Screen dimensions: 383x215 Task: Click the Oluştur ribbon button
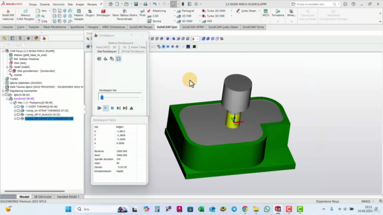tap(90, 13)
